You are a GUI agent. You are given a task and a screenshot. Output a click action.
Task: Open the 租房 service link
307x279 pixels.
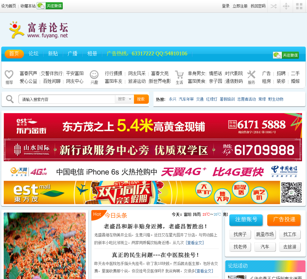click(x=267, y=81)
